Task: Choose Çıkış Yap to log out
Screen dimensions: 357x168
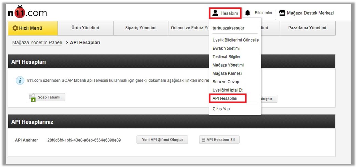Action: pyautogui.click(x=221, y=109)
